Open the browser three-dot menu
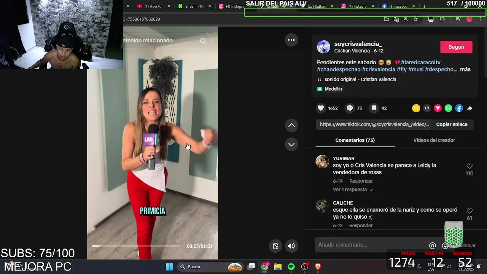 [480, 19]
